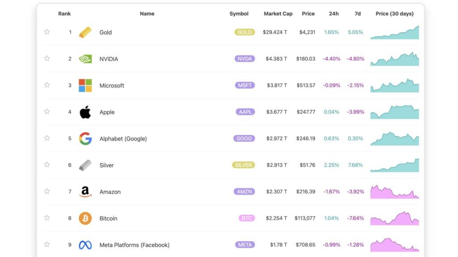
Task: Open the Alphabet (Google) page
Action: [x=123, y=139]
